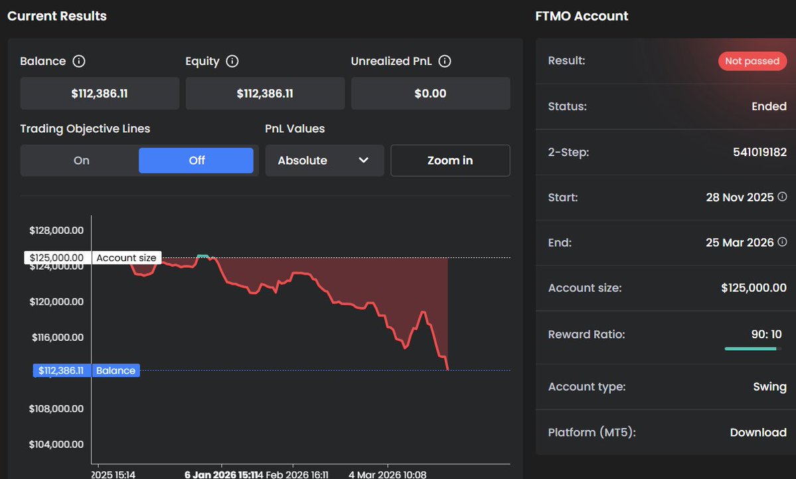
Task: Click the 4 Mar 2026 10:08 axis label
Action: coord(387,474)
